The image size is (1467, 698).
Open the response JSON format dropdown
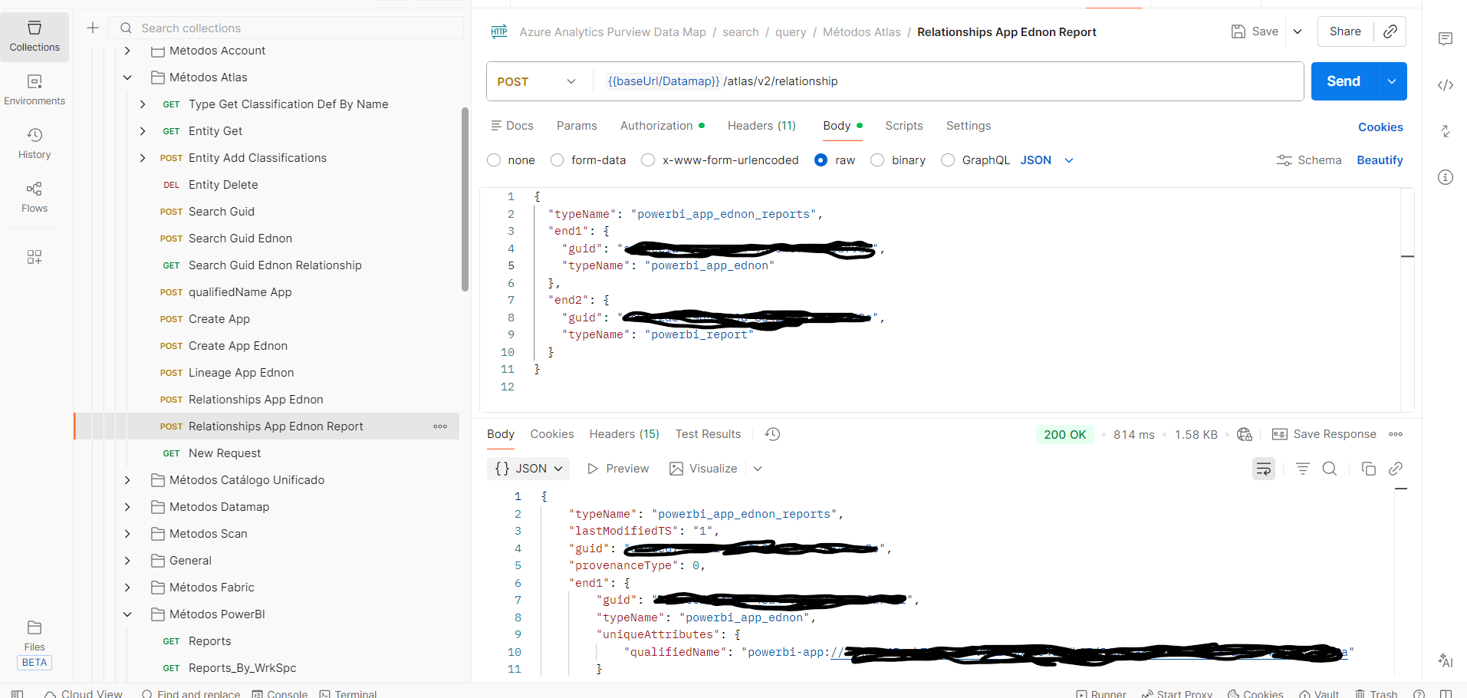pos(528,469)
